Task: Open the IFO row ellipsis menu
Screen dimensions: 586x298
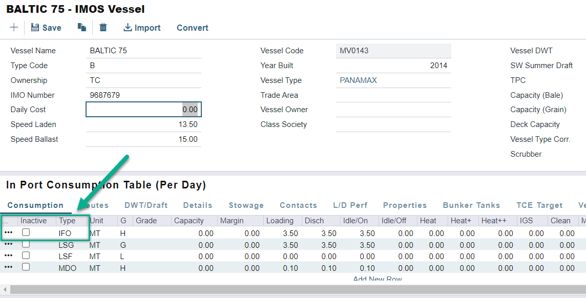Action: [9, 233]
